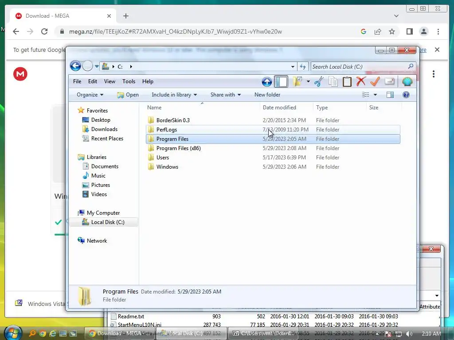This screenshot has width=454, height=340.
Task: Sort by the Name column header
Action: point(202,107)
